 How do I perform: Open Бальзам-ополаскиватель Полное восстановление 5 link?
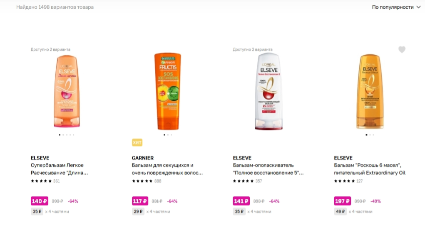[x=268, y=169]
